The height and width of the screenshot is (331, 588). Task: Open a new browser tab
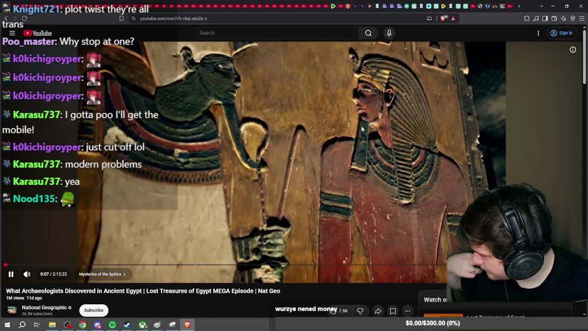pyautogui.click(x=519, y=6)
